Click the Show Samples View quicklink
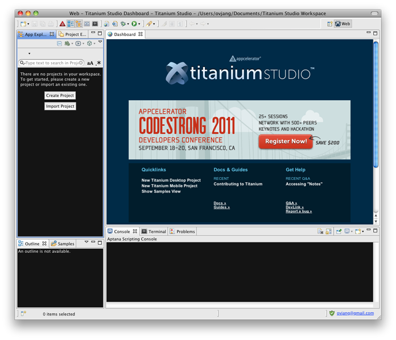 pos(161,191)
